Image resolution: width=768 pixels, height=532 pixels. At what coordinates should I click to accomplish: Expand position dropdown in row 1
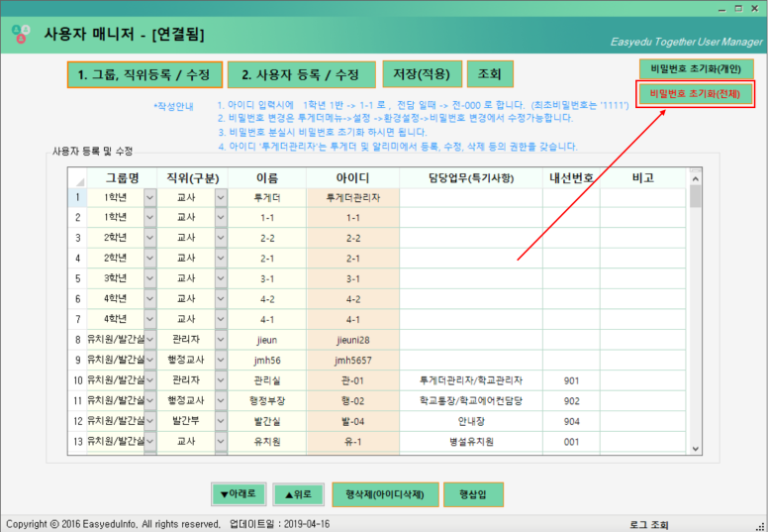click(x=221, y=197)
